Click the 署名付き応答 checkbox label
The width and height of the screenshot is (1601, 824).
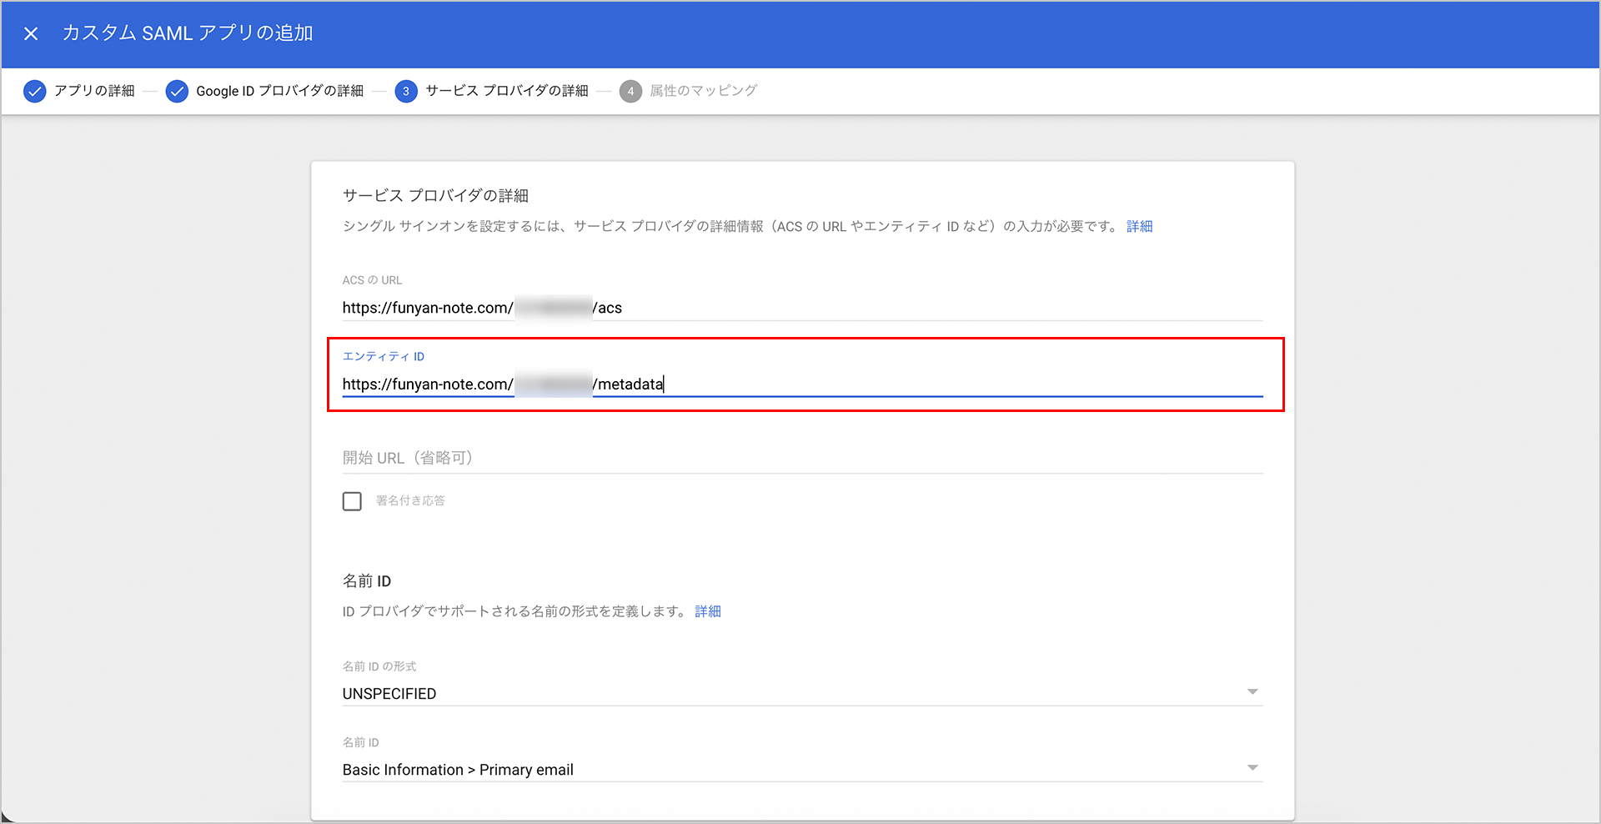410,501
